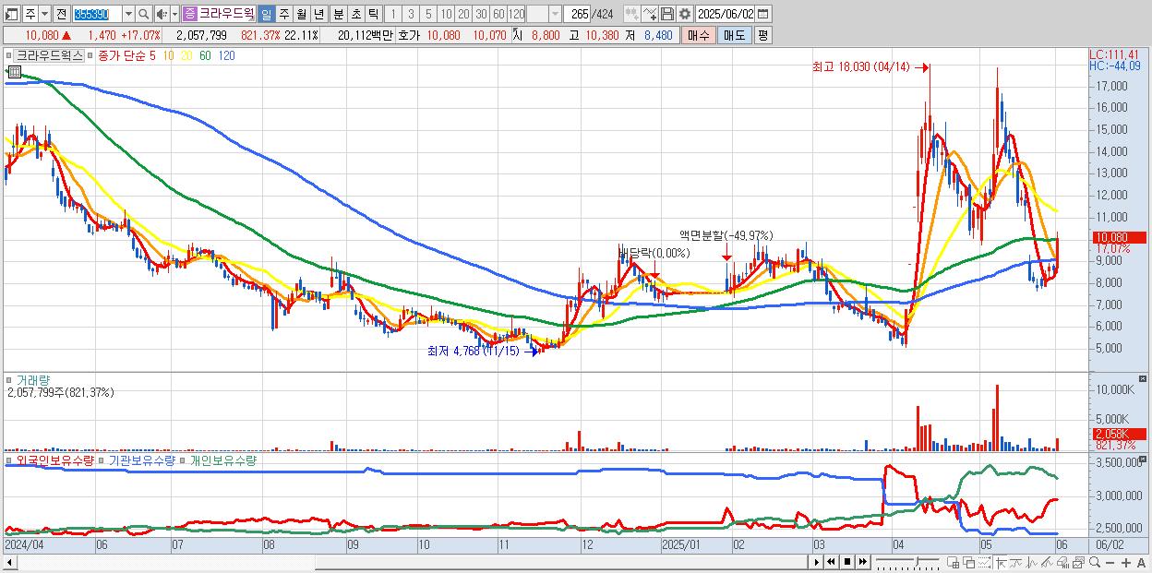Choose the 120 interval button
The width and height of the screenshot is (1152, 573).
click(x=517, y=14)
